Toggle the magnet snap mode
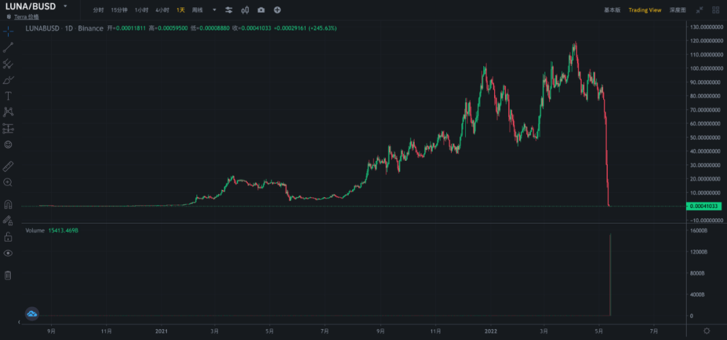Viewport: 727px width, 340px height. pos(8,205)
